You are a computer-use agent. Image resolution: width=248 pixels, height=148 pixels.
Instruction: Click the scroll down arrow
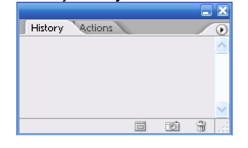(222, 109)
